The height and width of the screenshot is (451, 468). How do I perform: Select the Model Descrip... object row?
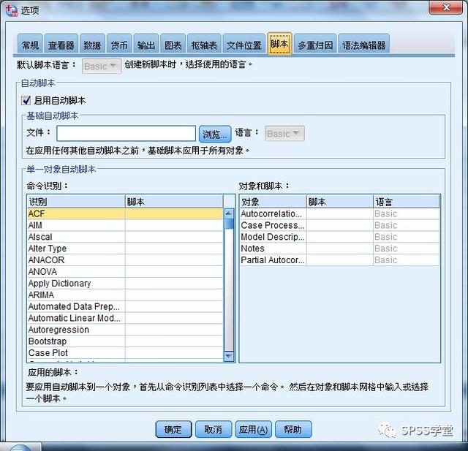[339, 237]
